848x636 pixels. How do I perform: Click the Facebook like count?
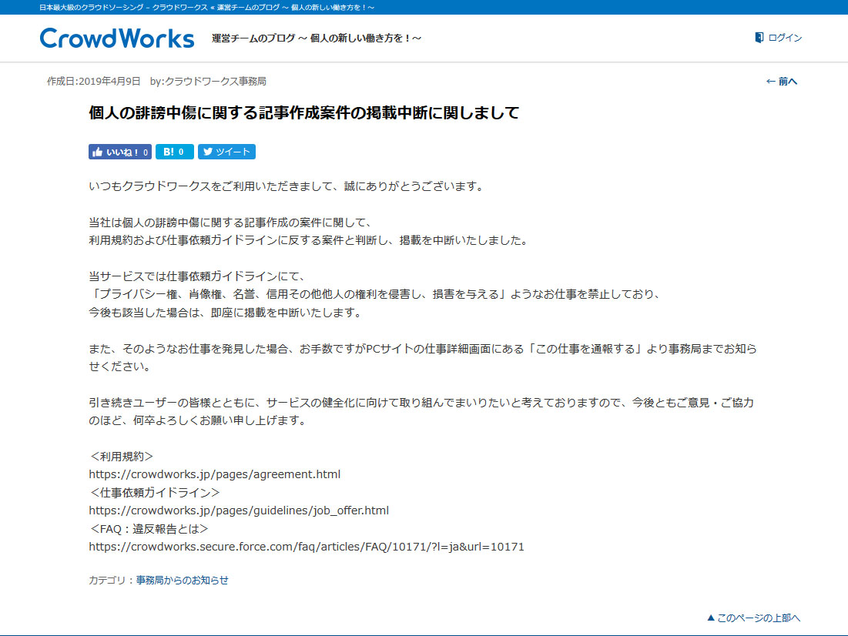(x=146, y=152)
